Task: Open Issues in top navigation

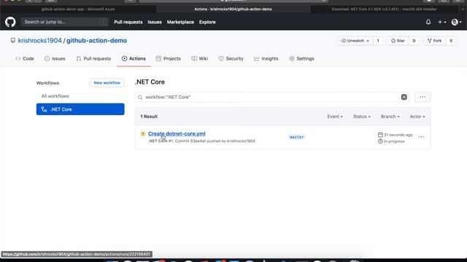Action: point(155,22)
